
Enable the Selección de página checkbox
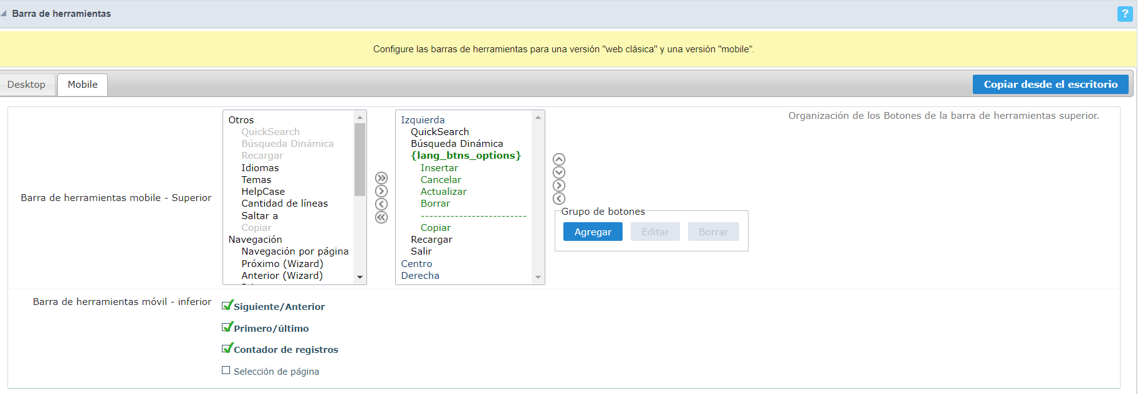coord(226,370)
